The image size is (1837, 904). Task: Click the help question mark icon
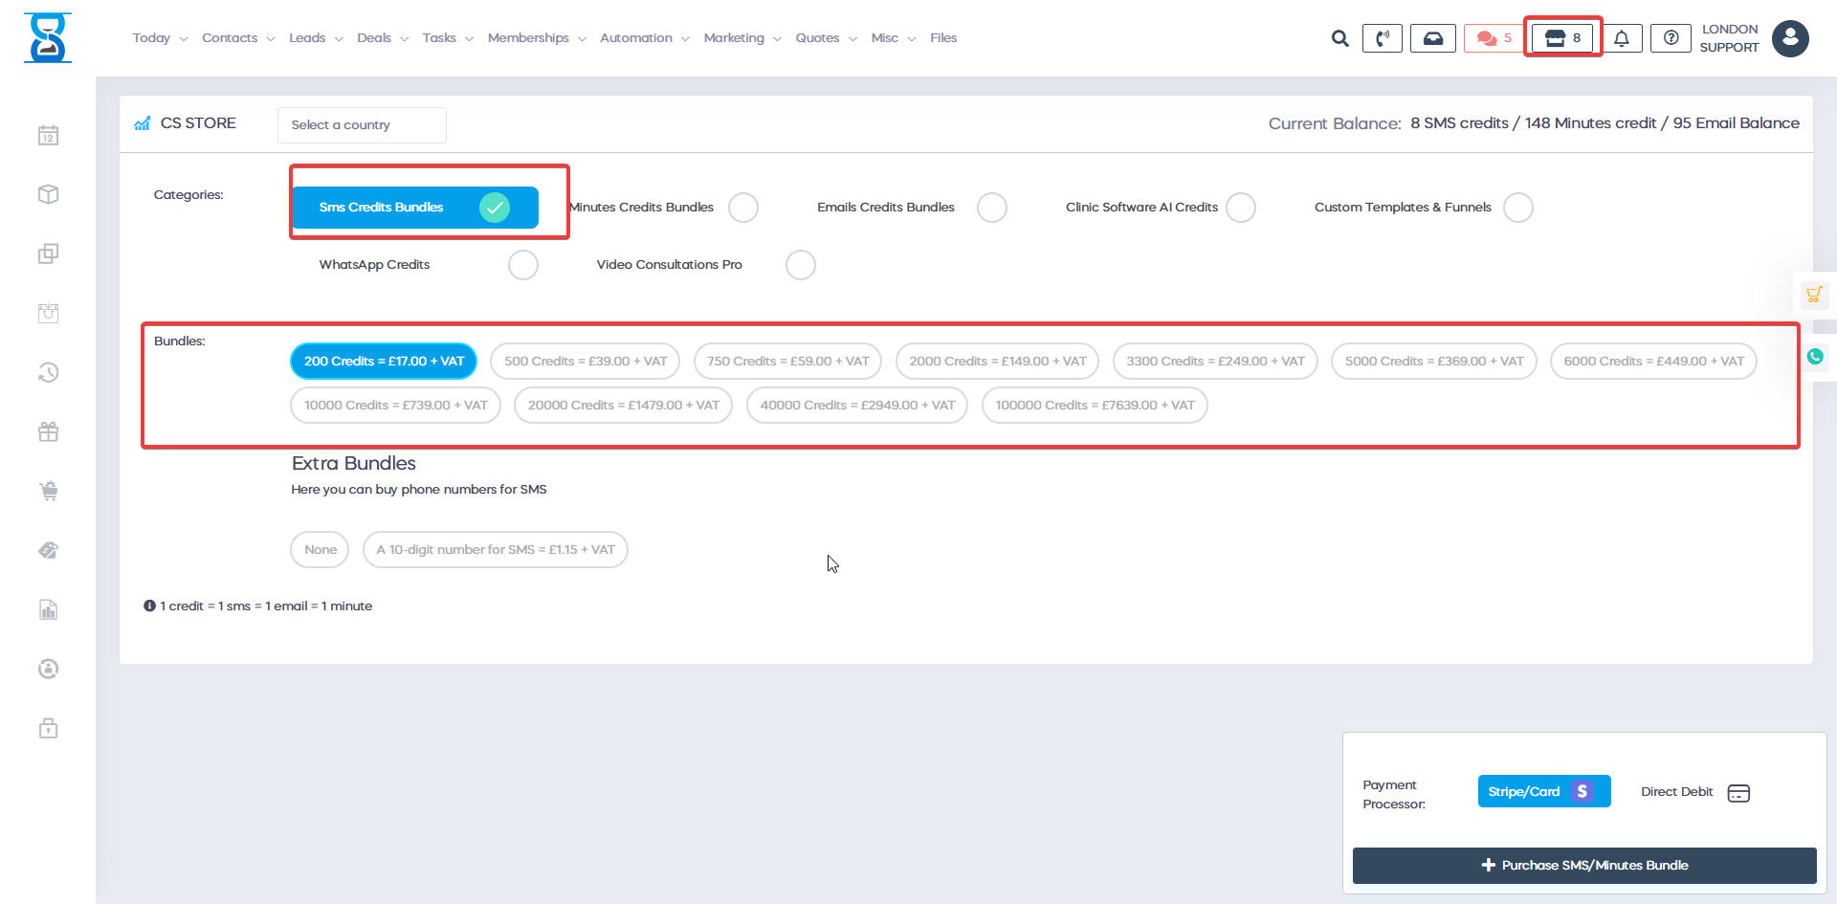1671,38
